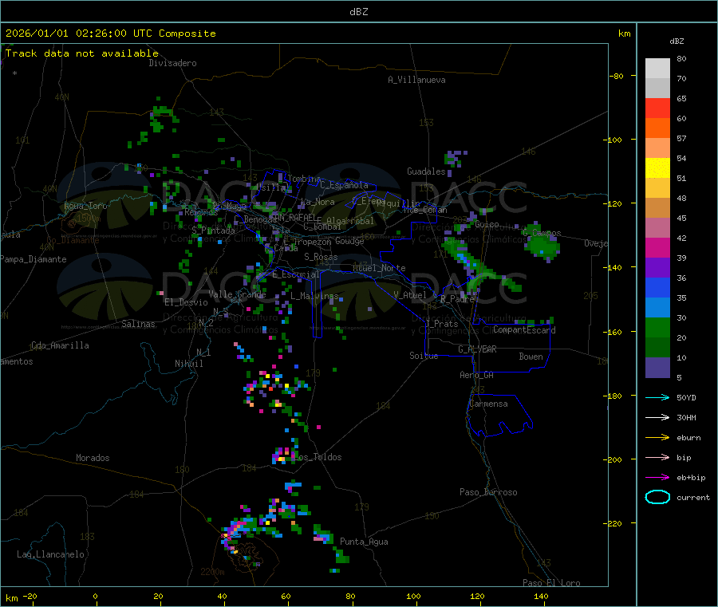Image resolution: width=718 pixels, height=607 pixels.
Task: Click the Guadales map label
Action: [426, 171]
